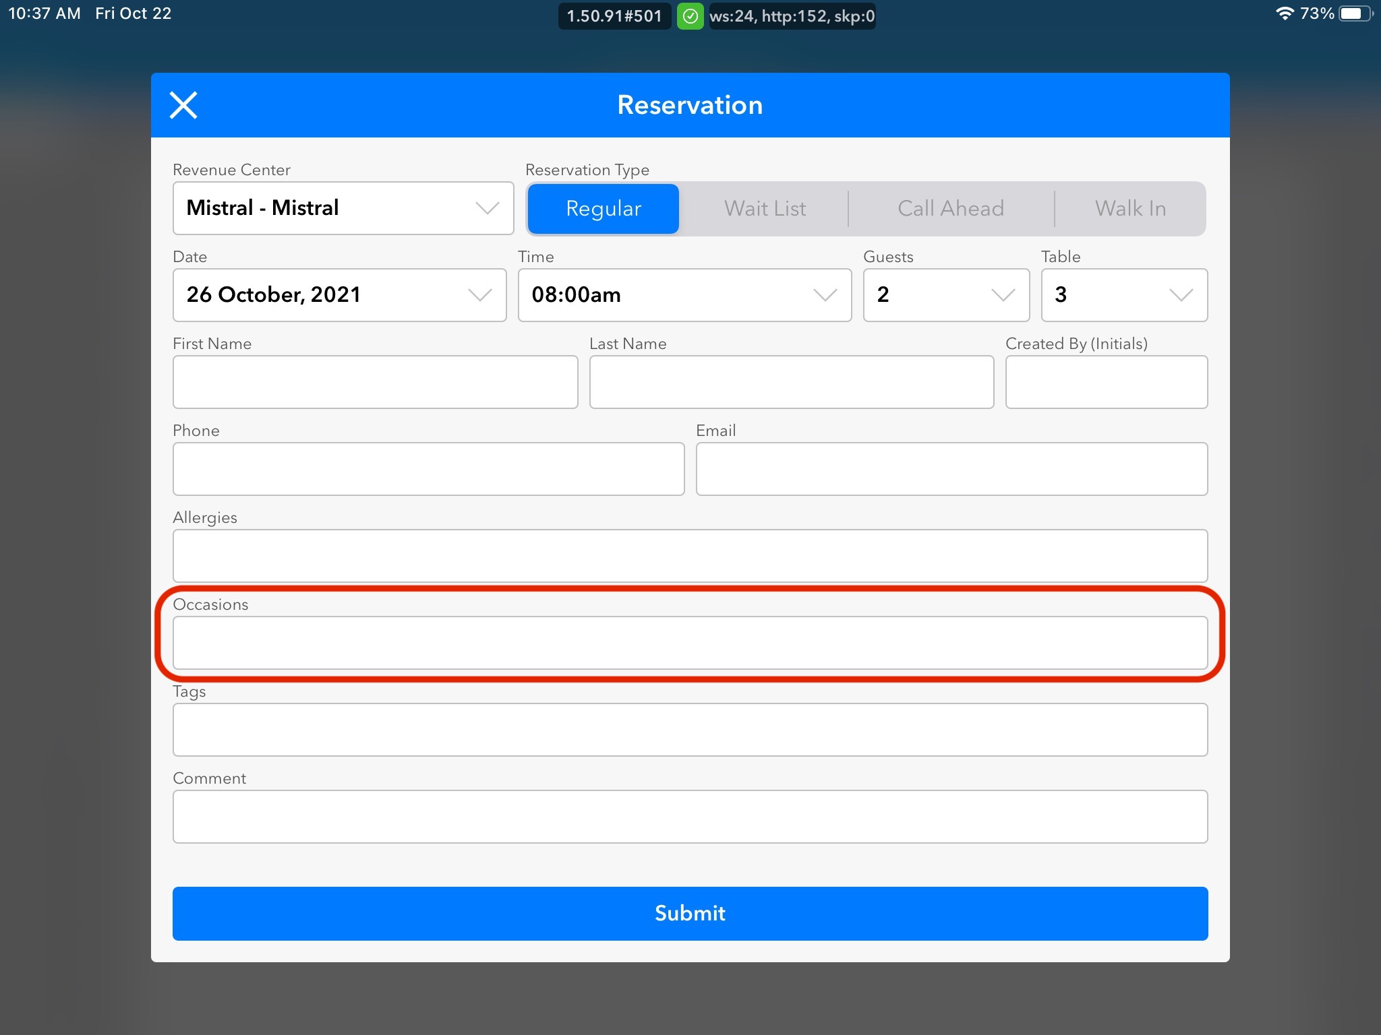Viewport: 1381px width, 1035px height.
Task: Click the version number 1.50.91#501 badge
Action: [614, 16]
